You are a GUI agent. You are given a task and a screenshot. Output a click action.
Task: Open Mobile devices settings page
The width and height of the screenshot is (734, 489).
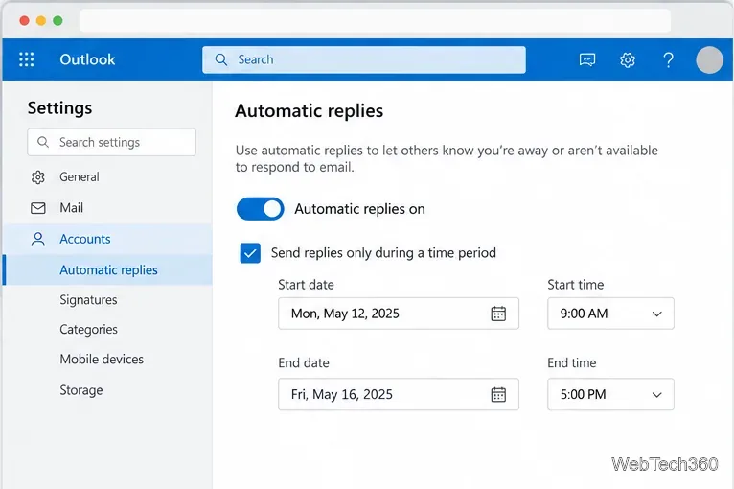(x=102, y=360)
